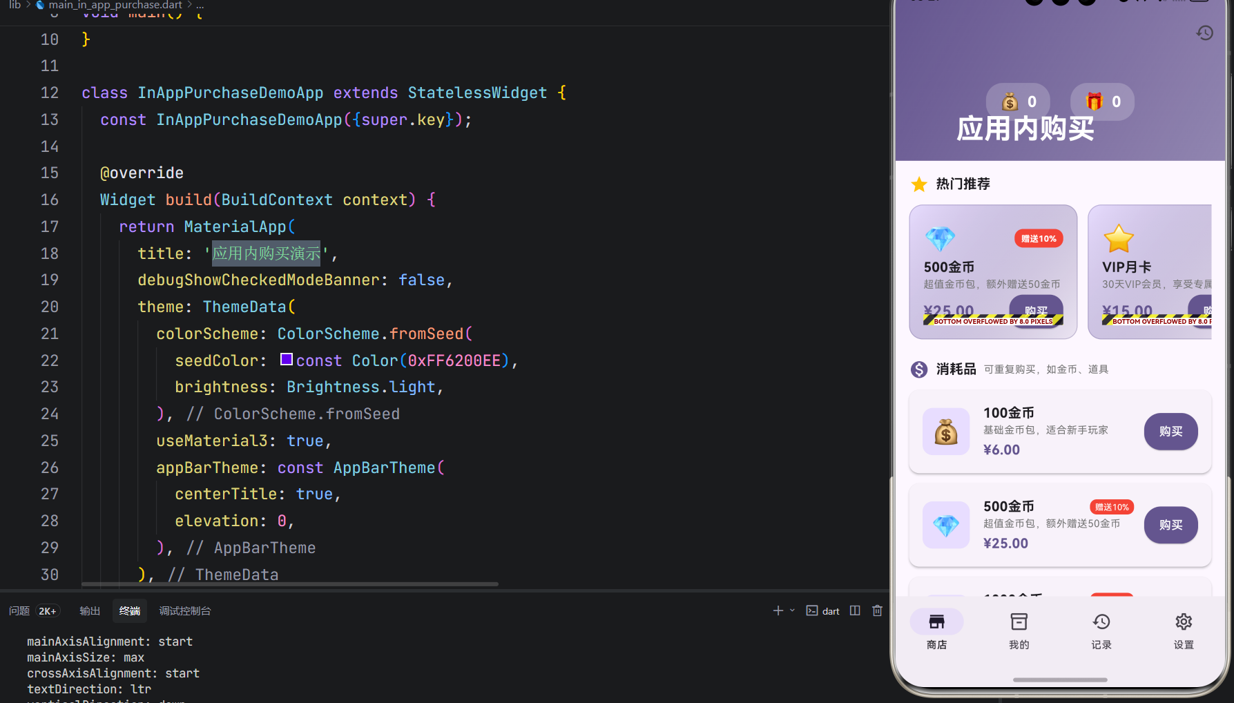Viewport: 1234px width, 703px height.
Task: Click elevation property on line 28
Action: pyautogui.click(x=216, y=521)
